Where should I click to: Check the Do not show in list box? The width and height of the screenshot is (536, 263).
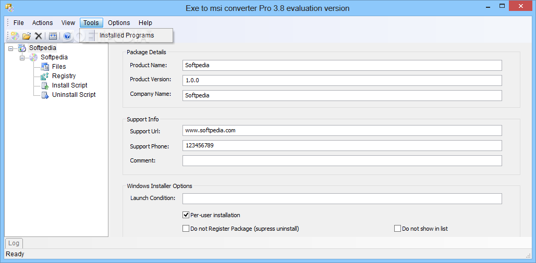point(397,229)
